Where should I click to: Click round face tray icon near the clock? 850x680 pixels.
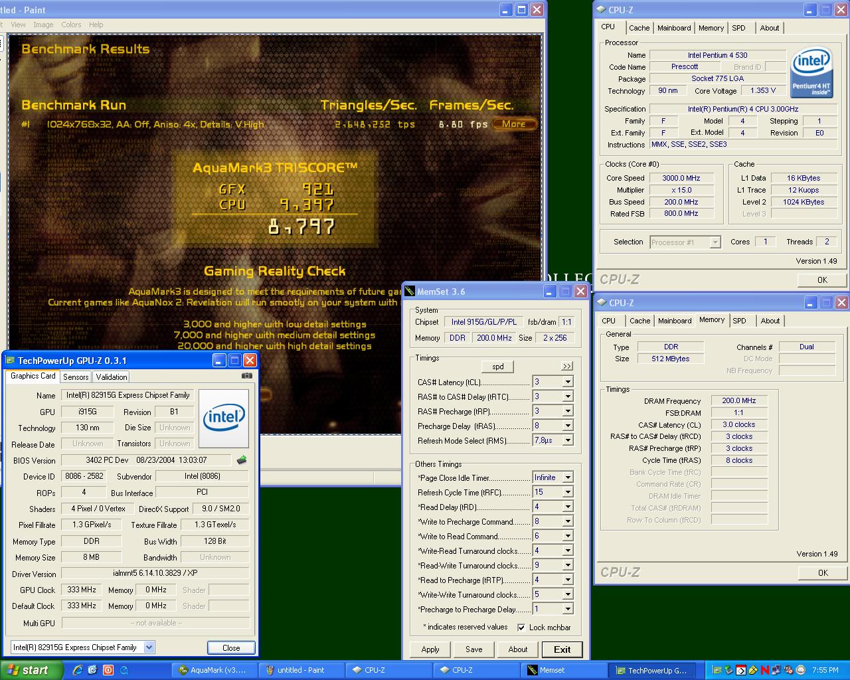click(801, 670)
